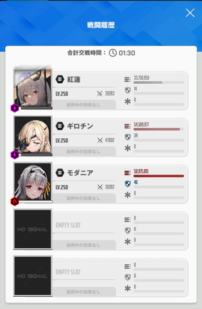Screen dimensions: 202x309
Task: Click fire element badge on モダニア's portrait
Action: 15,201
